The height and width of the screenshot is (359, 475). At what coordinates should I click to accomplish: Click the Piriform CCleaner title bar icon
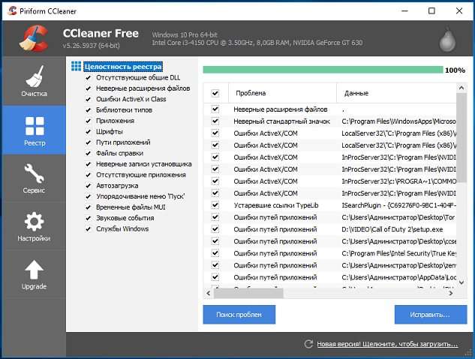[x=12, y=11]
